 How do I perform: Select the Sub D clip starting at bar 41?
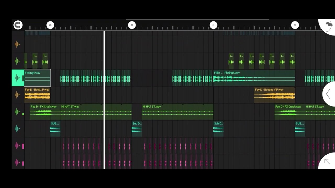[x=219, y=128]
